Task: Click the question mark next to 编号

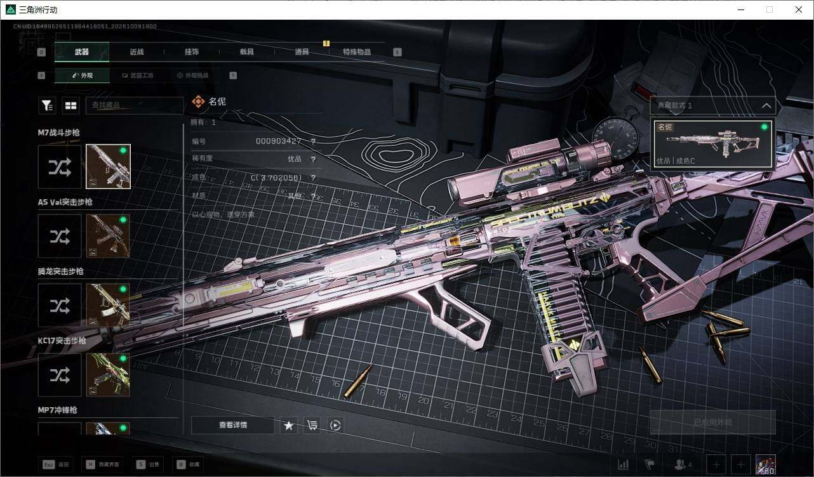Action: coord(313,141)
